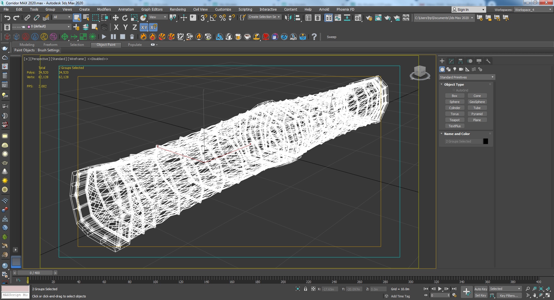Click the Undo arrow icon
Image resolution: width=554 pixels, height=300 pixels.
(7, 18)
